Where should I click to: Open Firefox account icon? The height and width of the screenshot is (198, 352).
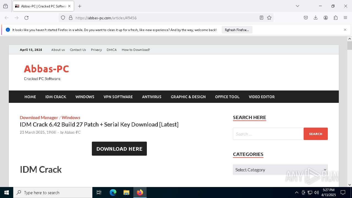326,18
